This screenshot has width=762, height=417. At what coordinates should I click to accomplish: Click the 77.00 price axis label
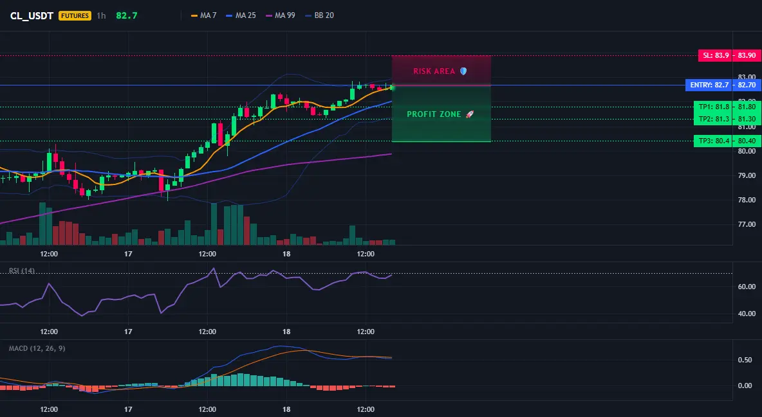(x=747, y=225)
